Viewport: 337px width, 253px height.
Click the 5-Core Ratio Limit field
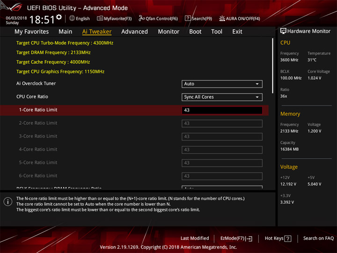click(222, 163)
